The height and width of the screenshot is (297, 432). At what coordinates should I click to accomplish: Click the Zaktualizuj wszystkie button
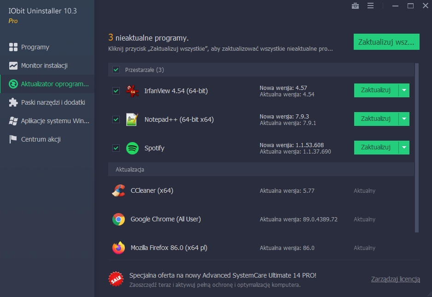(386, 42)
